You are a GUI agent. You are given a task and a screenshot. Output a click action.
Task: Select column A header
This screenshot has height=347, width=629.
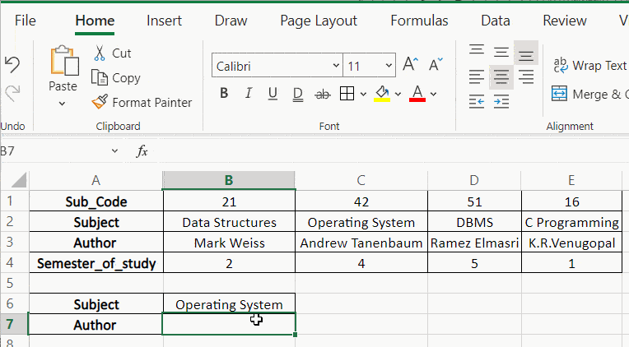[96, 180]
